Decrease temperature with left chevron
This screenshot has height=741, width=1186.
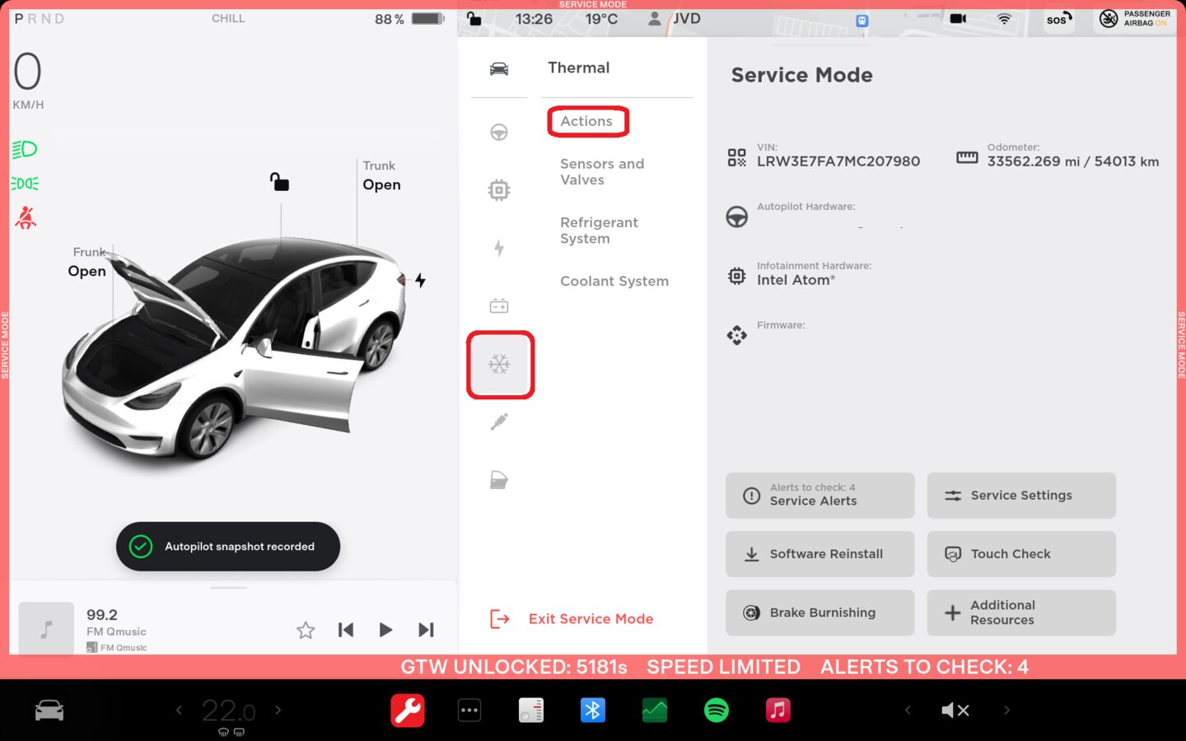click(x=179, y=710)
